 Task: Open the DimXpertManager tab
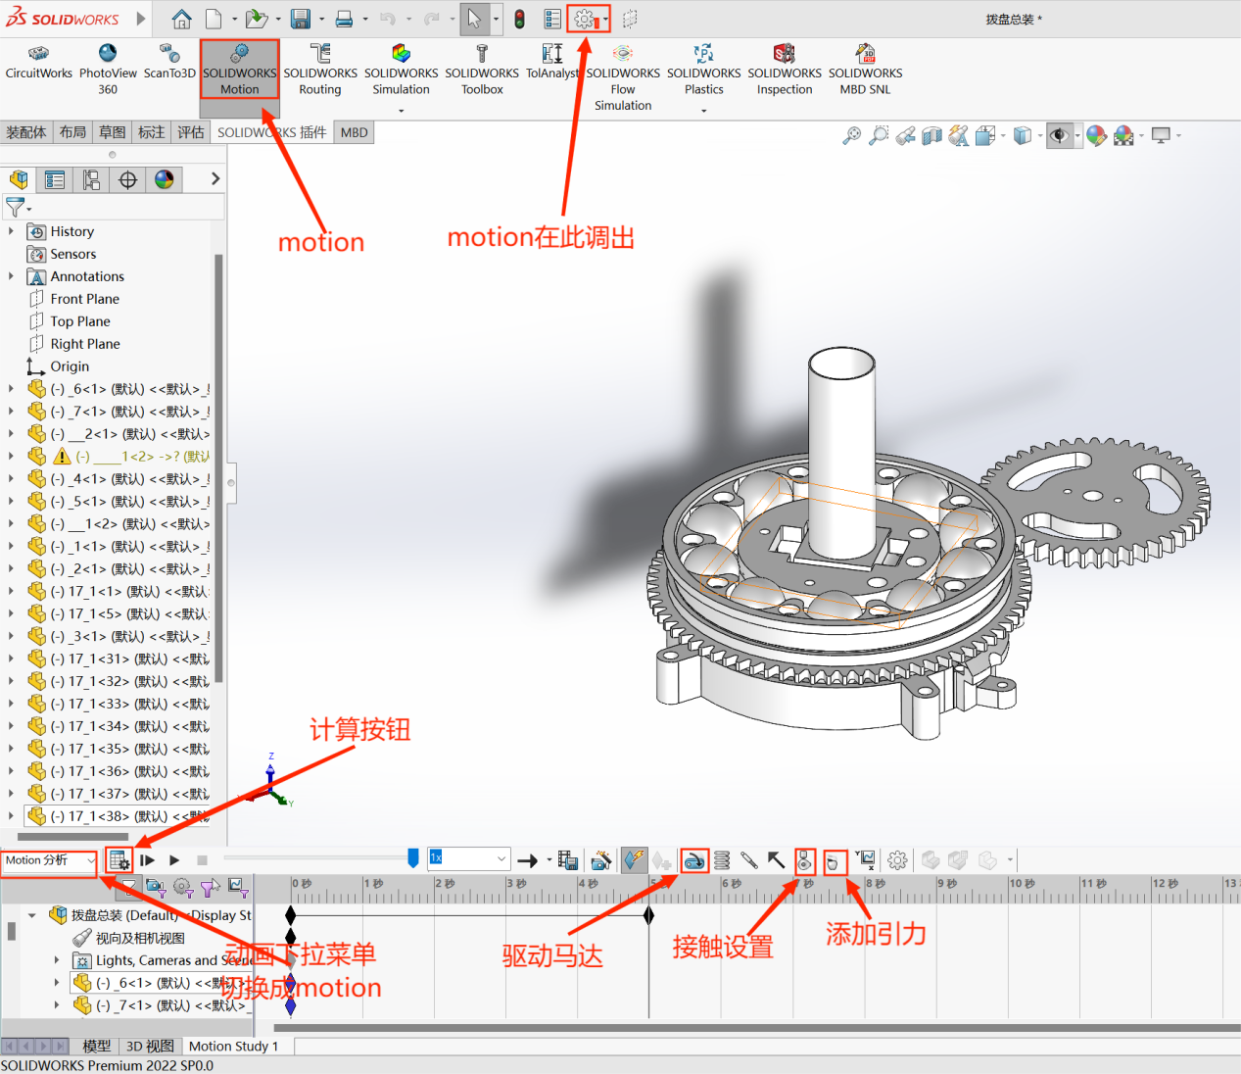coord(127,179)
